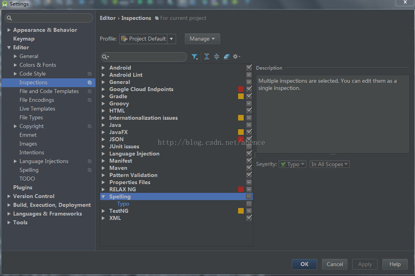The width and height of the screenshot is (415, 276).
Task: Open the Emmet settings page
Action: [28, 135]
